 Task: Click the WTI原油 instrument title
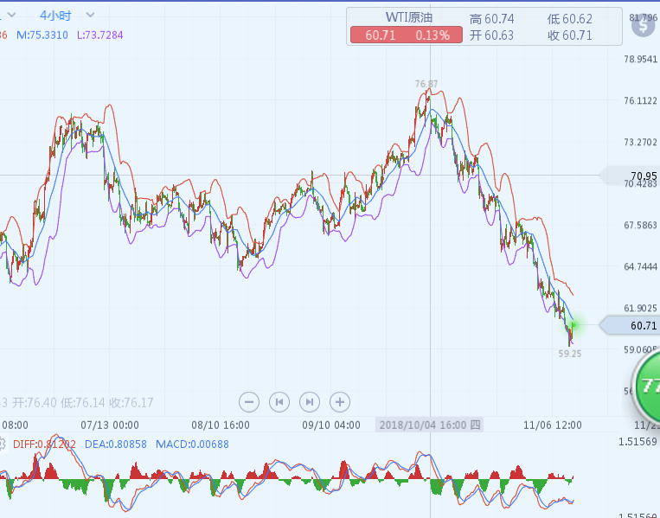coord(407,18)
